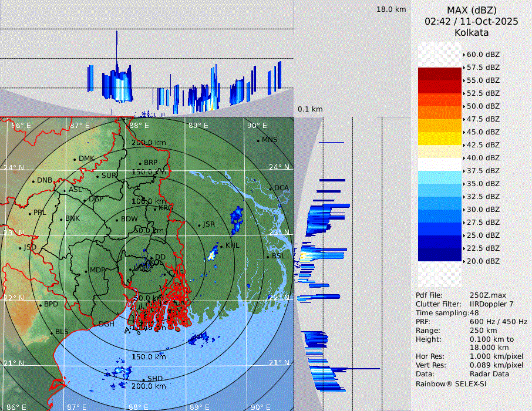Click the MAX (dBZ) title text
Screen dimensions: 532x411
(472, 10)
